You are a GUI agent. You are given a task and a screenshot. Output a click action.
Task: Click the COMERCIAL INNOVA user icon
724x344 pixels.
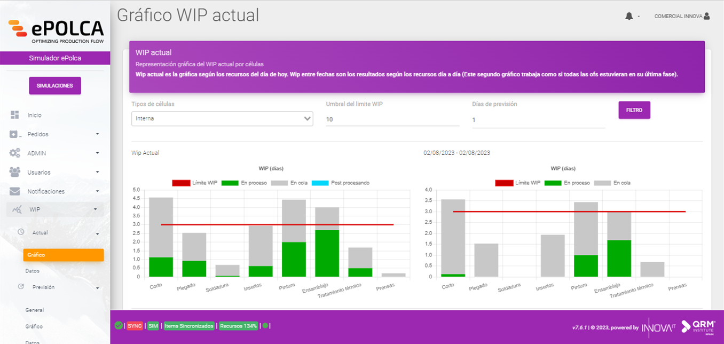[x=706, y=16]
